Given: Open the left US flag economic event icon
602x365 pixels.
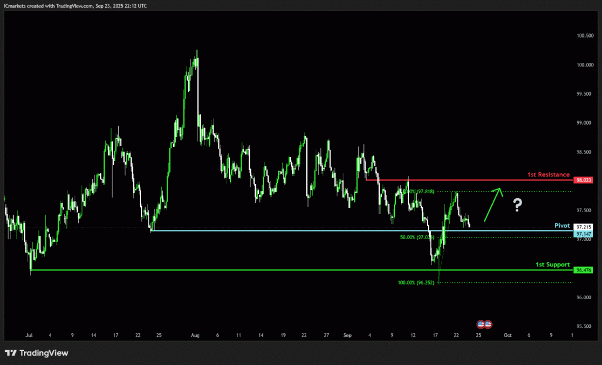Looking at the screenshot, I should [480, 324].
